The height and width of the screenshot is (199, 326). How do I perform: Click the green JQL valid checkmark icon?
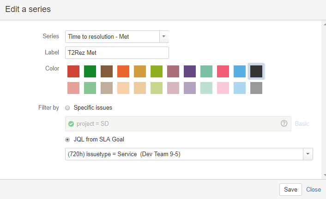pos(71,123)
